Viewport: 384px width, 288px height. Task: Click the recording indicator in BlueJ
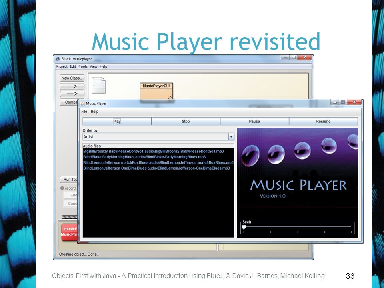coord(62,188)
